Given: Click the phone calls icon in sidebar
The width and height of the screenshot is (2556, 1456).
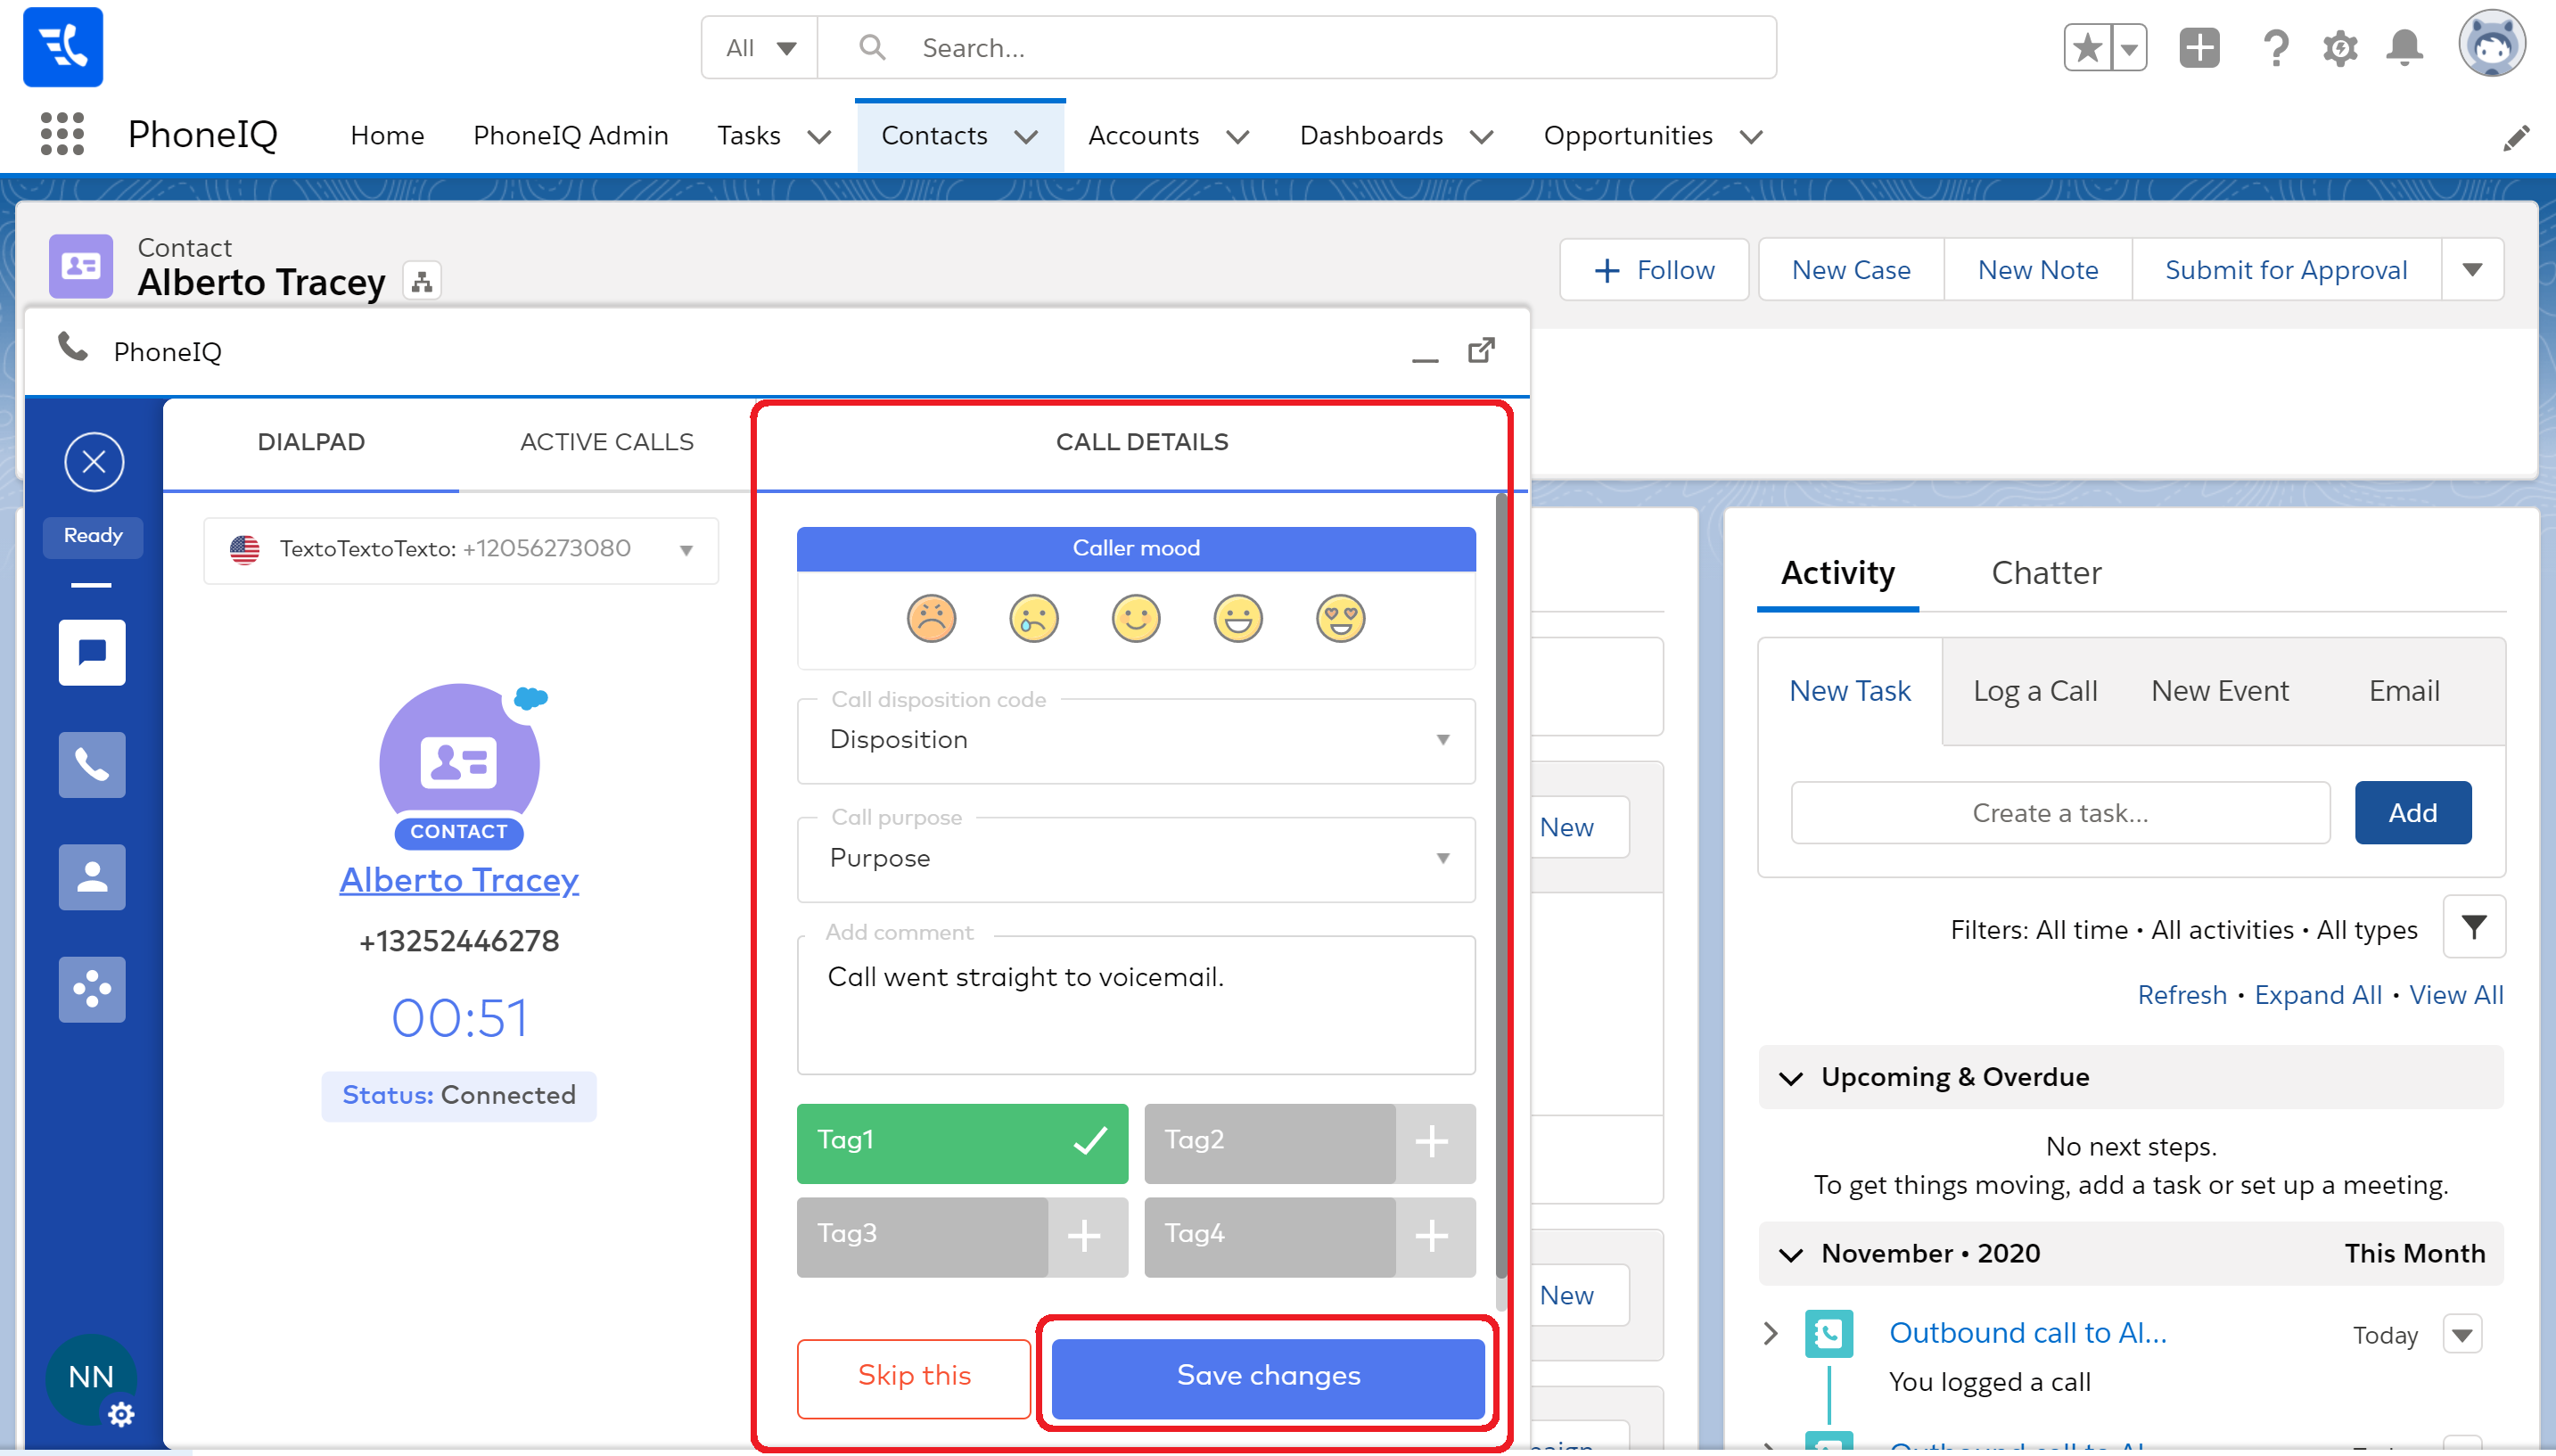Looking at the screenshot, I should click(x=92, y=765).
